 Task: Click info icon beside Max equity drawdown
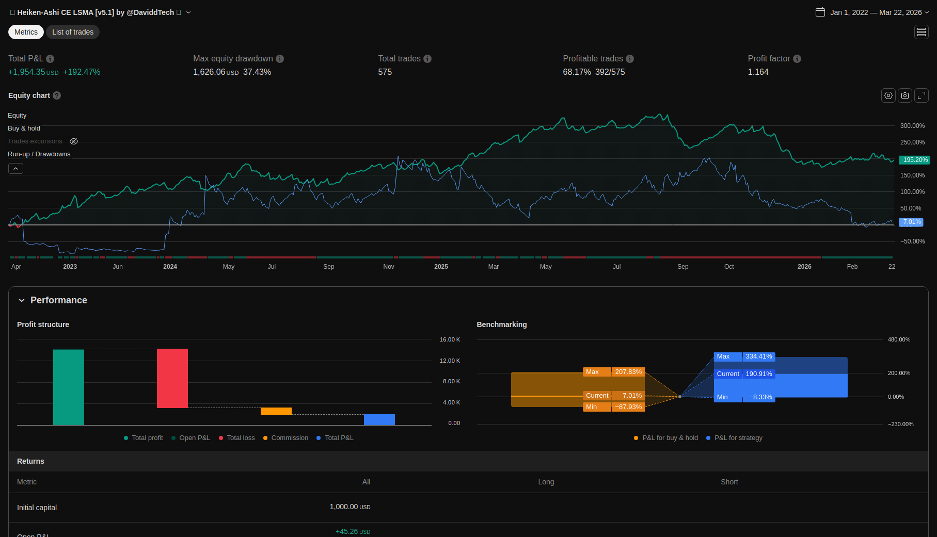280,59
